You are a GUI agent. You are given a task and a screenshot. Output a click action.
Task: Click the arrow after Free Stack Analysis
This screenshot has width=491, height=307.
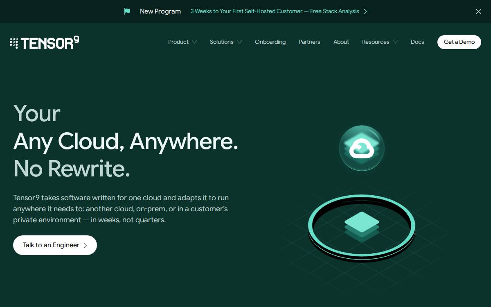pos(365,11)
